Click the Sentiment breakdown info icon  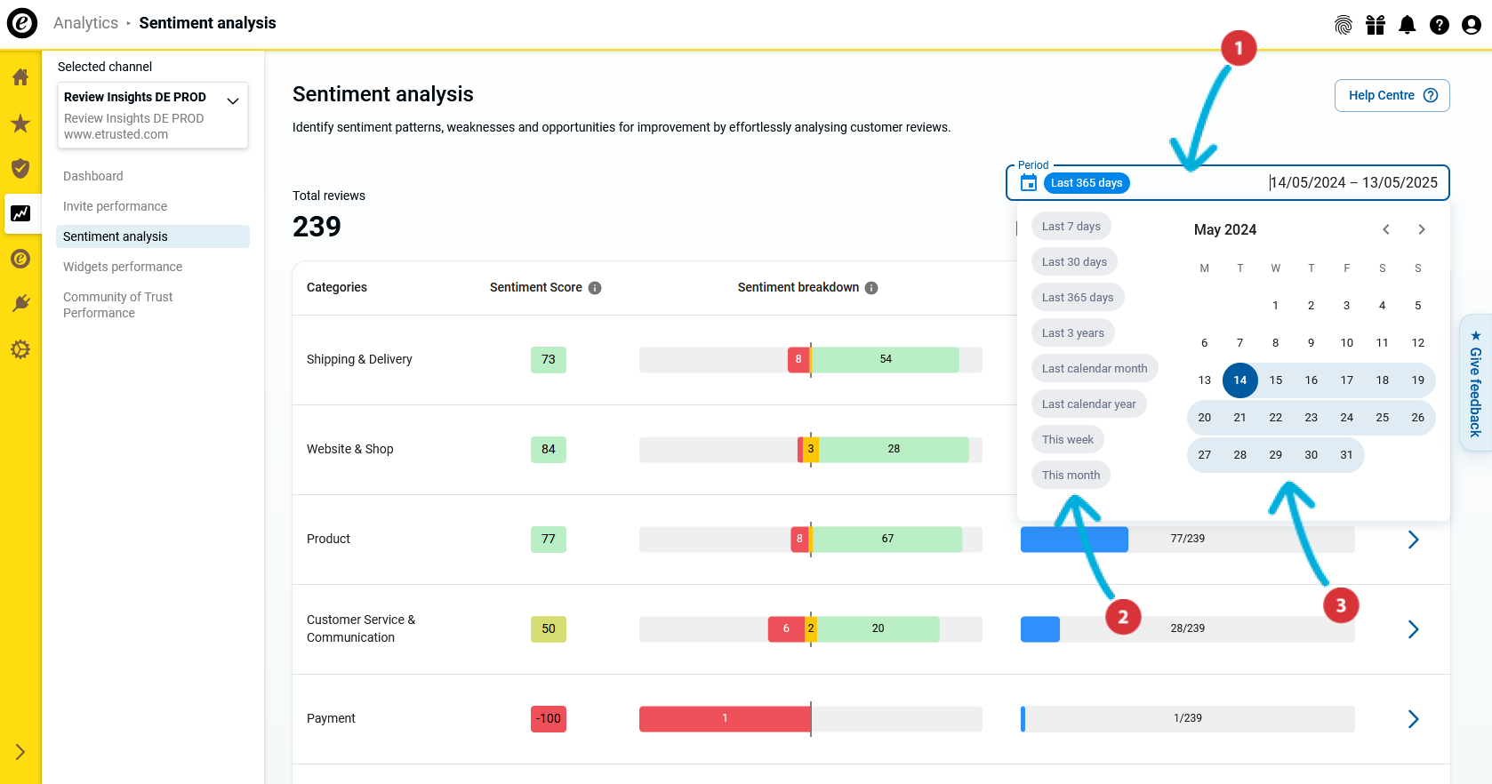tap(871, 288)
